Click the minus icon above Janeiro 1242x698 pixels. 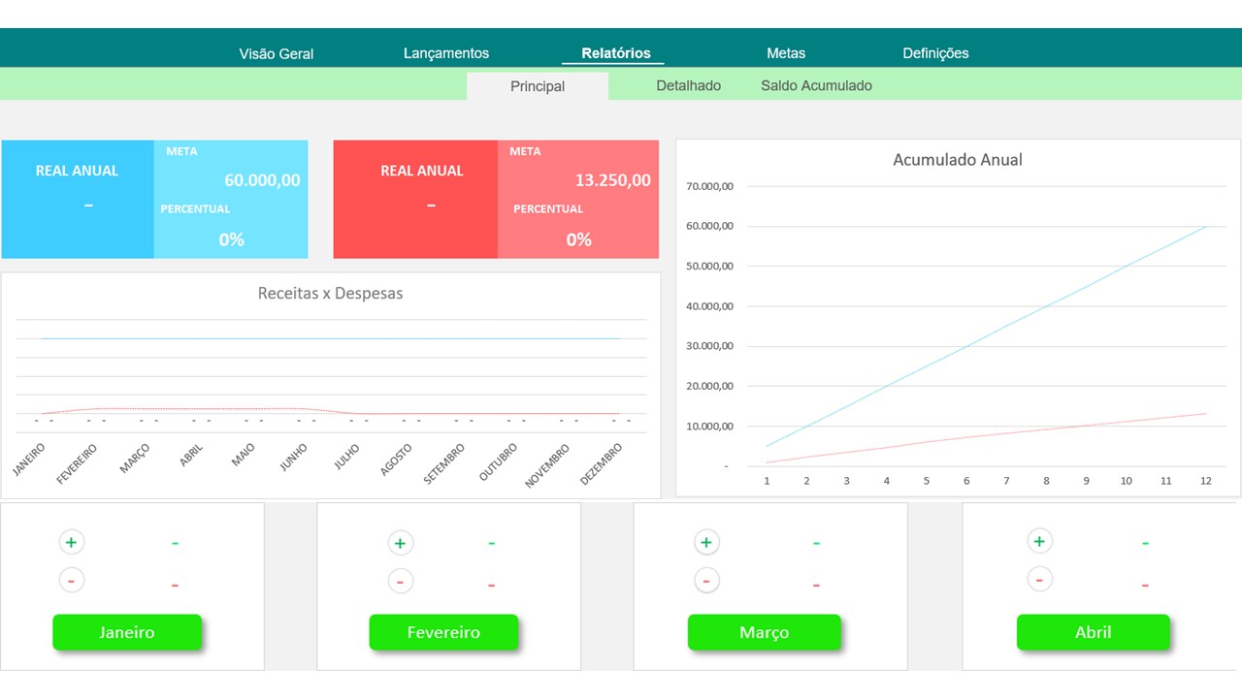[71, 581]
